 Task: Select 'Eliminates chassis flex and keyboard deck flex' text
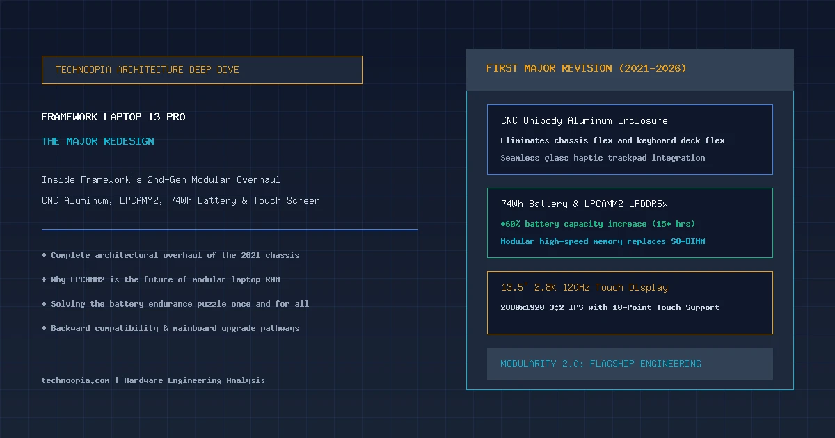click(x=612, y=140)
